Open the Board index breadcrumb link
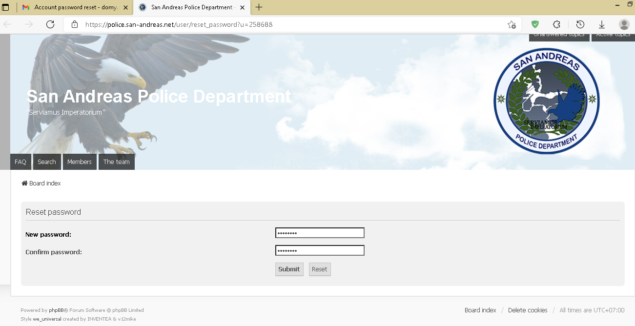Screen dimensions: 635x326 click(x=45, y=183)
